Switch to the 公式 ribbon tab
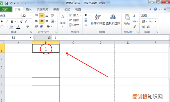Viewport: 170px width, 102px height. [x=67, y=9]
